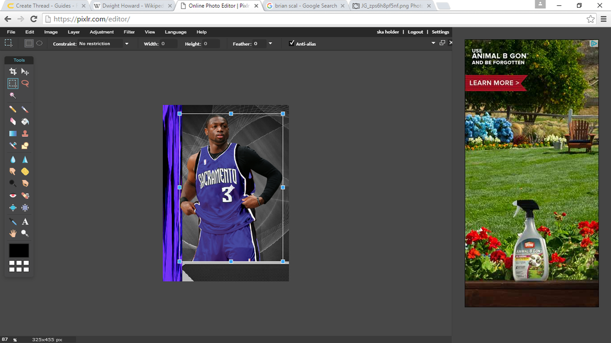Select the Eraser tool

click(13, 121)
